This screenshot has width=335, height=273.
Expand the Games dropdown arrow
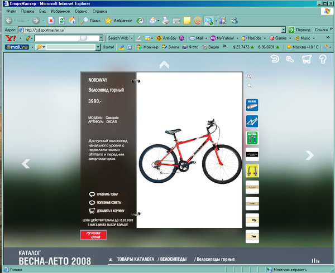290,38
